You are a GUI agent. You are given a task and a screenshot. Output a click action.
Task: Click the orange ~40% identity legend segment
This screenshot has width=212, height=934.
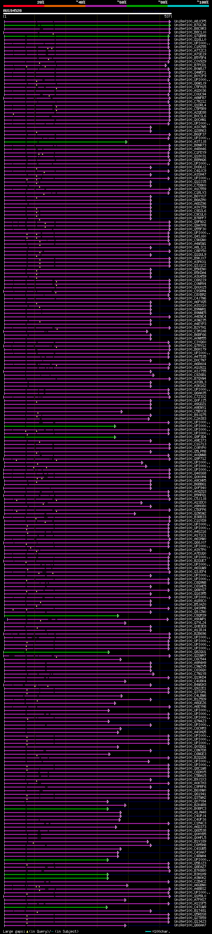point(65,6)
